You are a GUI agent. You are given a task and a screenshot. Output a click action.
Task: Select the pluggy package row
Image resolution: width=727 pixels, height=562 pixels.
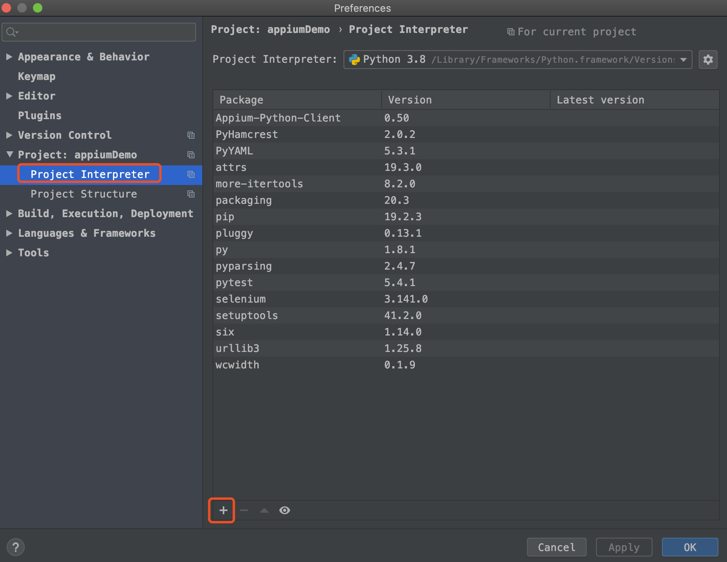[x=466, y=233]
